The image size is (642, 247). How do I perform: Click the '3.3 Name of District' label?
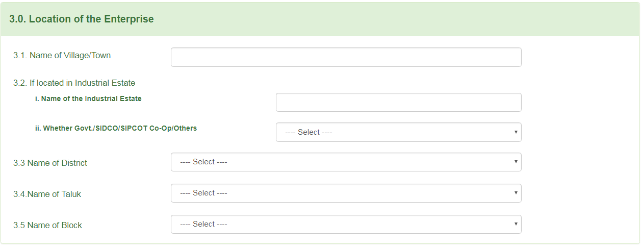click(x=50, y=163)
